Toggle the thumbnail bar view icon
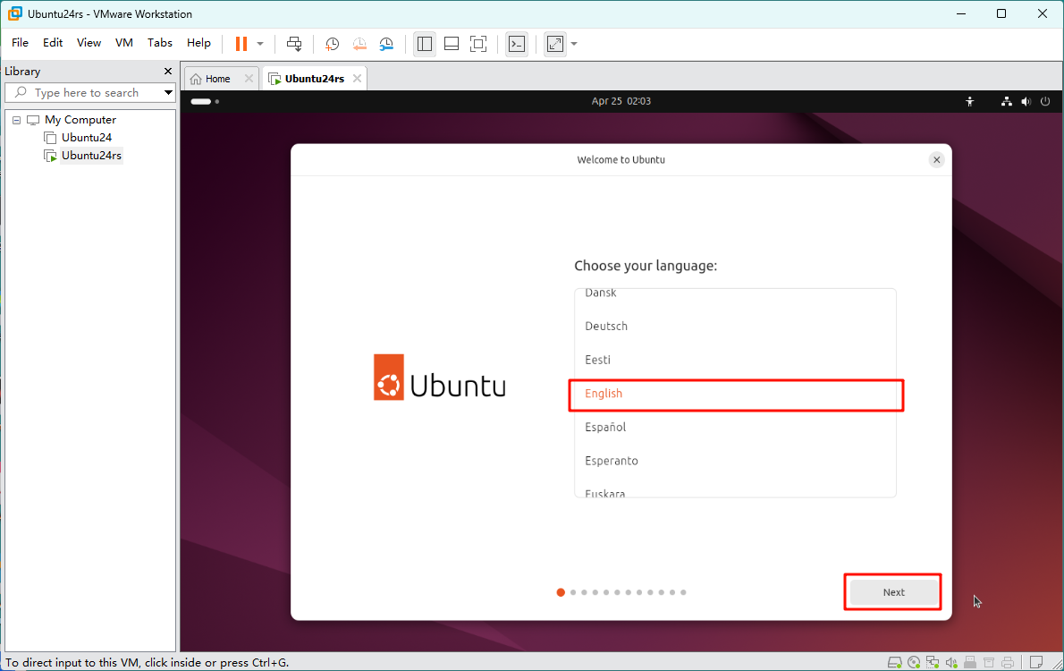The width and height of the screenshot is (1064, 671). click(x=452, y=44)
